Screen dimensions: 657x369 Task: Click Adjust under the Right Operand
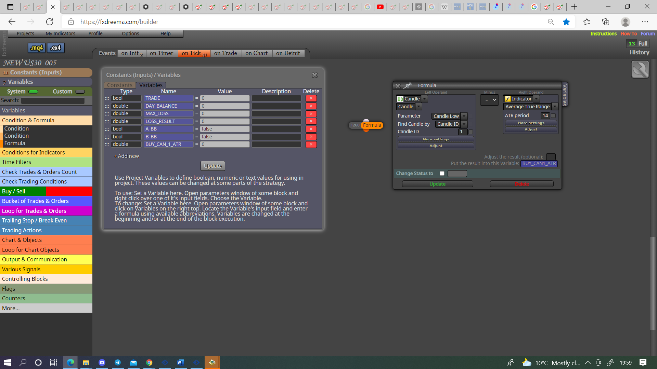[x=531, y=129]
